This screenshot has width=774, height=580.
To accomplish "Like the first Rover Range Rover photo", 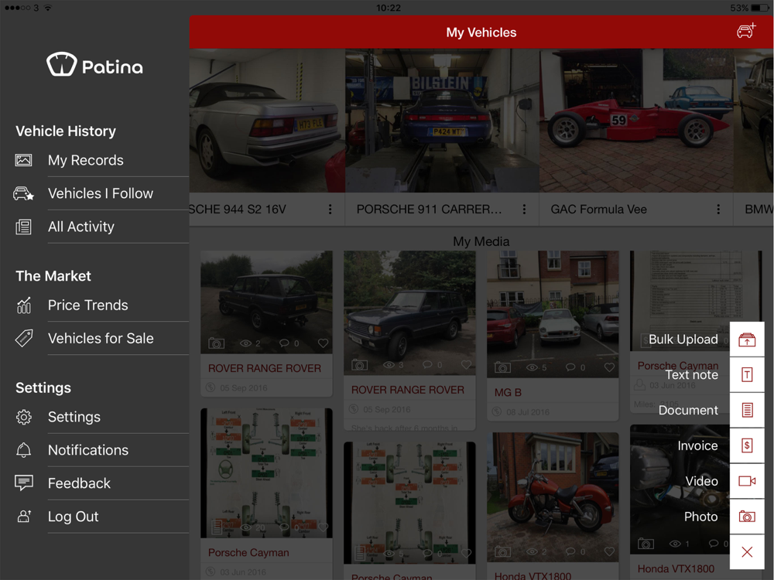I will 323,343.
